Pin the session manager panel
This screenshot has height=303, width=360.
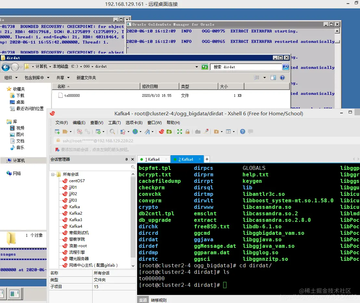126,159
